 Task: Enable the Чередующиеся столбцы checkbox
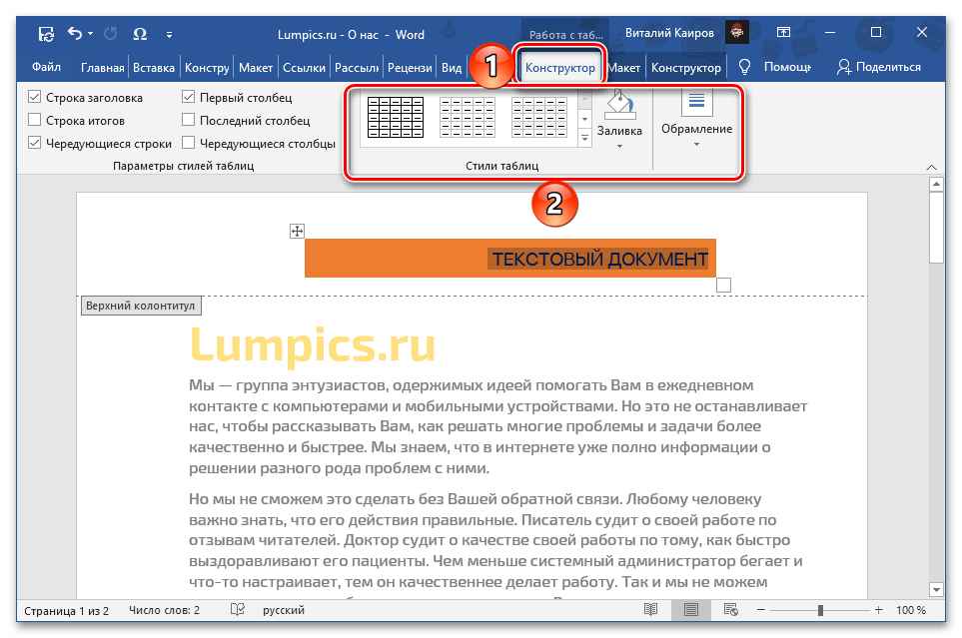tap(189, 143)
